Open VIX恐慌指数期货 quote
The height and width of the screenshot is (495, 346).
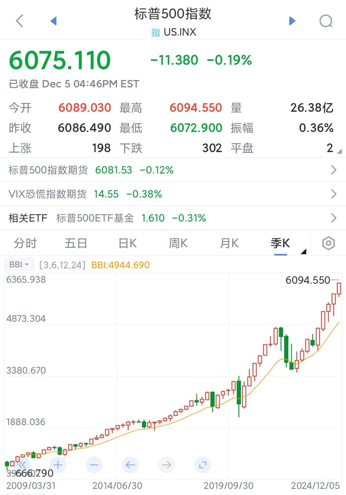coord(173,194)
